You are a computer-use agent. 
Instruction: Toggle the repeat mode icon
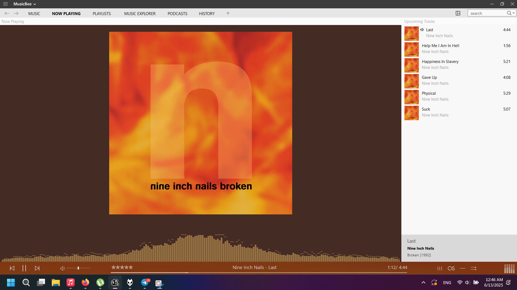tap(463, 268)
